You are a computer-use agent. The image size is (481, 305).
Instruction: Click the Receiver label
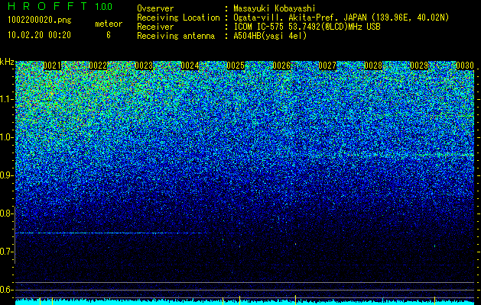(155, 27)
